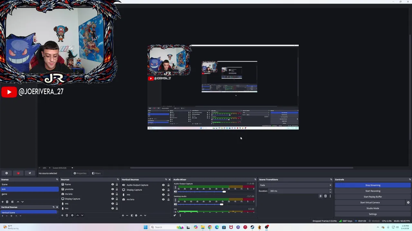The height and width of the screenshot is (231, 412).
Task: Hide mic in Vertical Sources
Action: [163, 195]
